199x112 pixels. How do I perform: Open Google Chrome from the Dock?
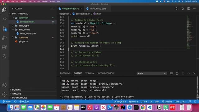143,107
